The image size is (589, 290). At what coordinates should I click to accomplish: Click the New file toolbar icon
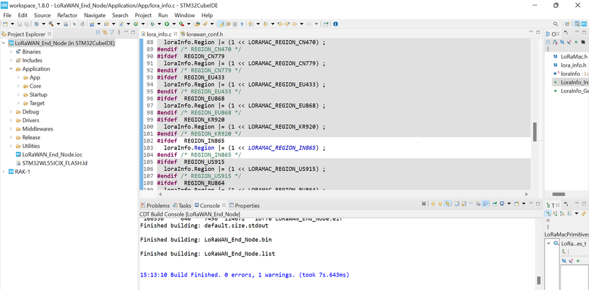(x=5, y=24)
